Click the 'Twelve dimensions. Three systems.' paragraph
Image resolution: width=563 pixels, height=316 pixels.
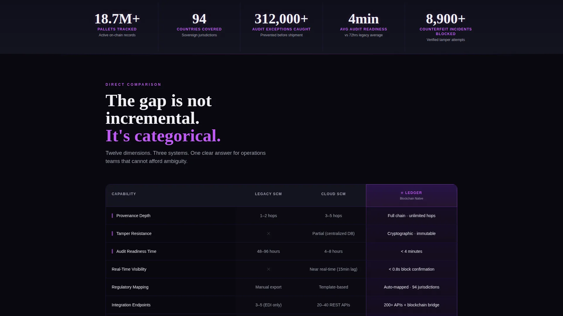186,157
